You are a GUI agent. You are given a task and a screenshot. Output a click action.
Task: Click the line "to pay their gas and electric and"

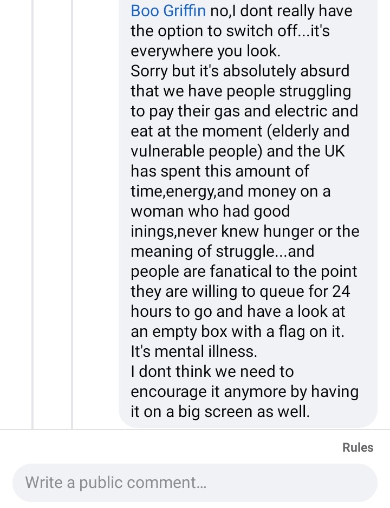click(244, 111)
